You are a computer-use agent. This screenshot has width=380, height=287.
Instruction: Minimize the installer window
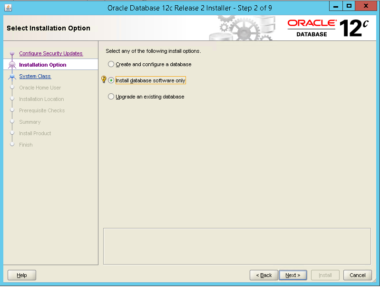[336, 6]
